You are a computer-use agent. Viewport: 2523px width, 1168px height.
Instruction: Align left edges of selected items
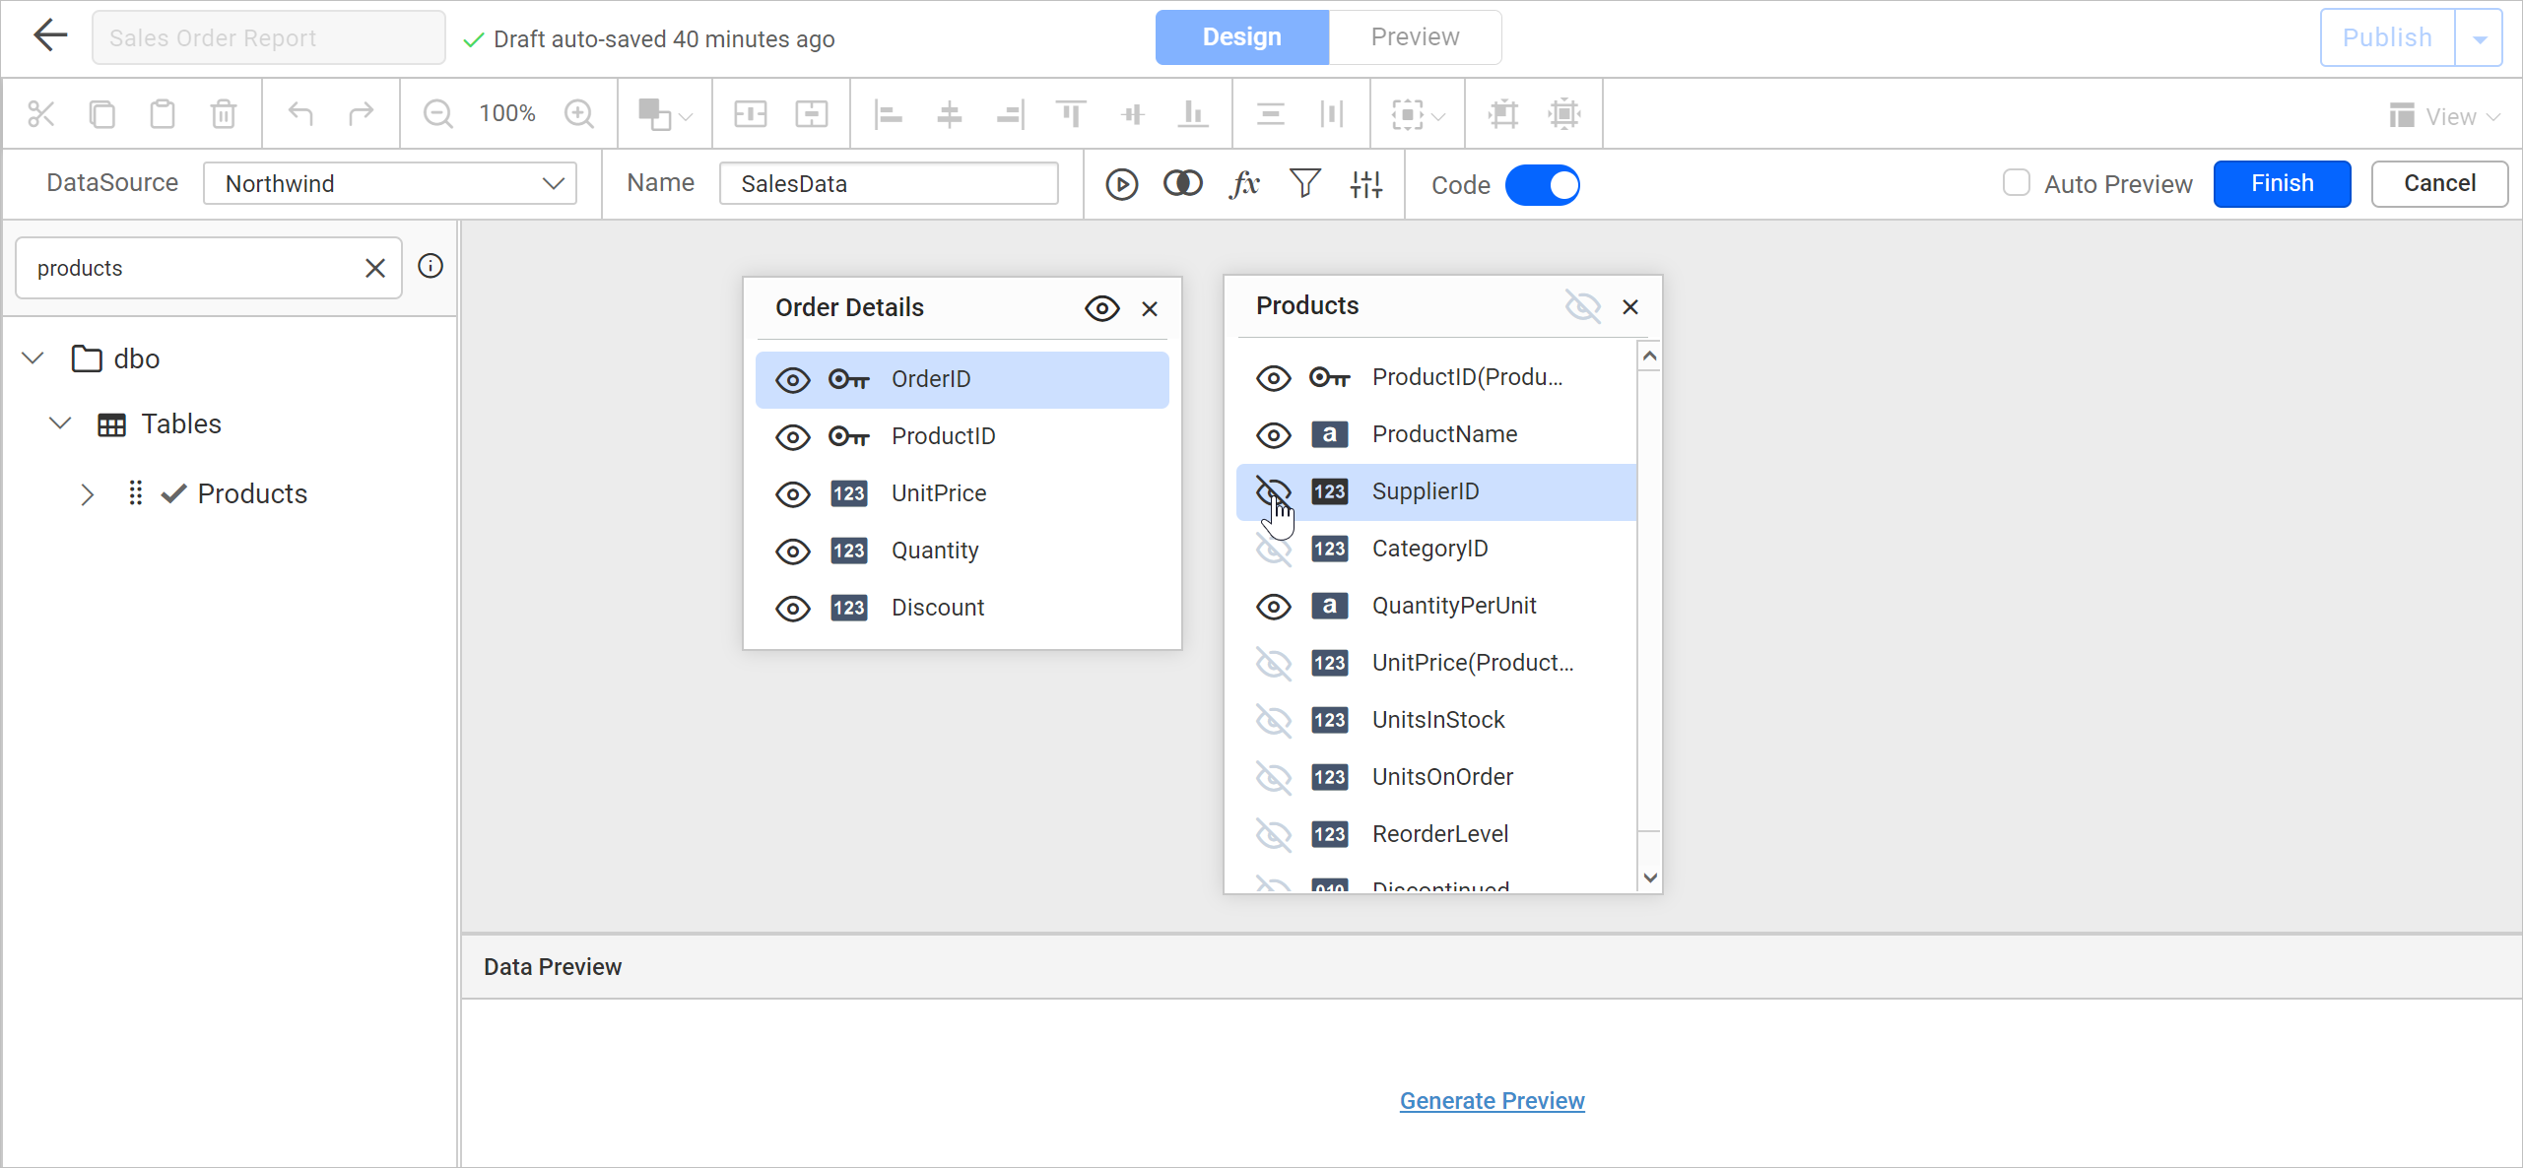click(x=889, y=114)
